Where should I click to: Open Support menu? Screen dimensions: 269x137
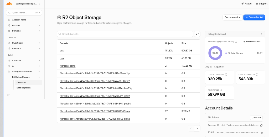[x=261, y=4]
